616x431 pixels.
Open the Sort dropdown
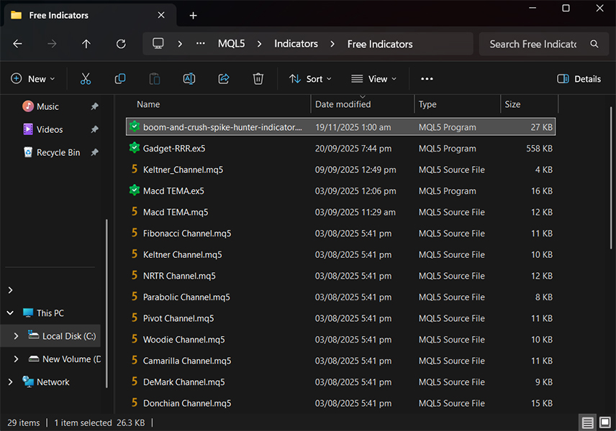[x=310, y=79]
